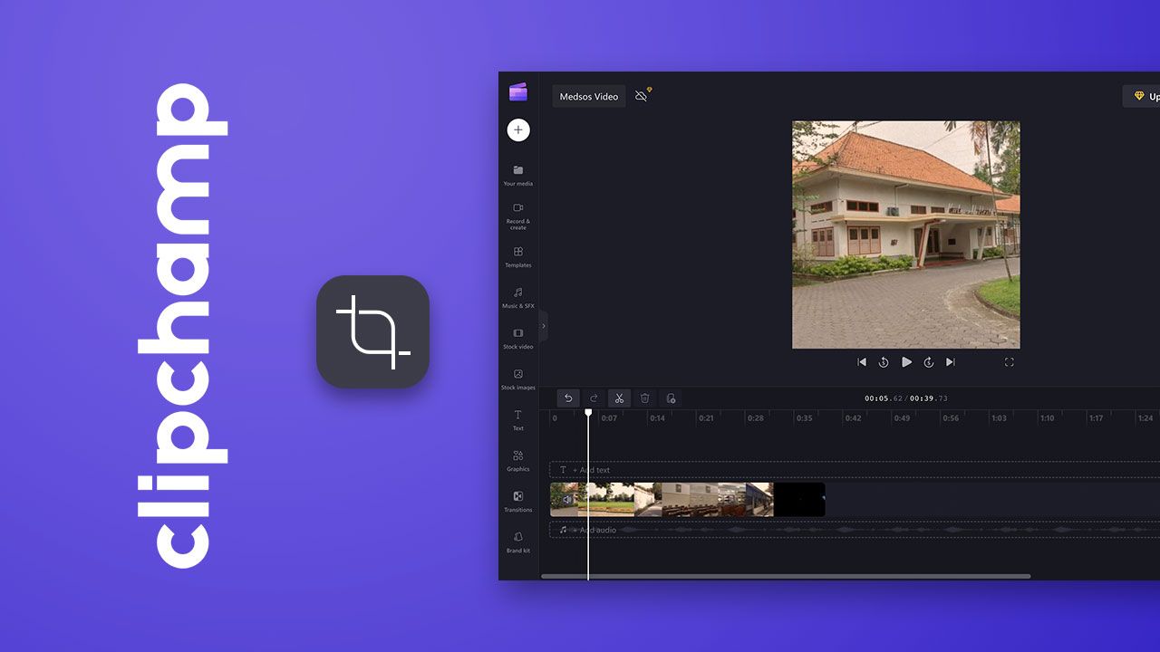Open Music & SFX library
1160x652 pixels.
(518, 297)
